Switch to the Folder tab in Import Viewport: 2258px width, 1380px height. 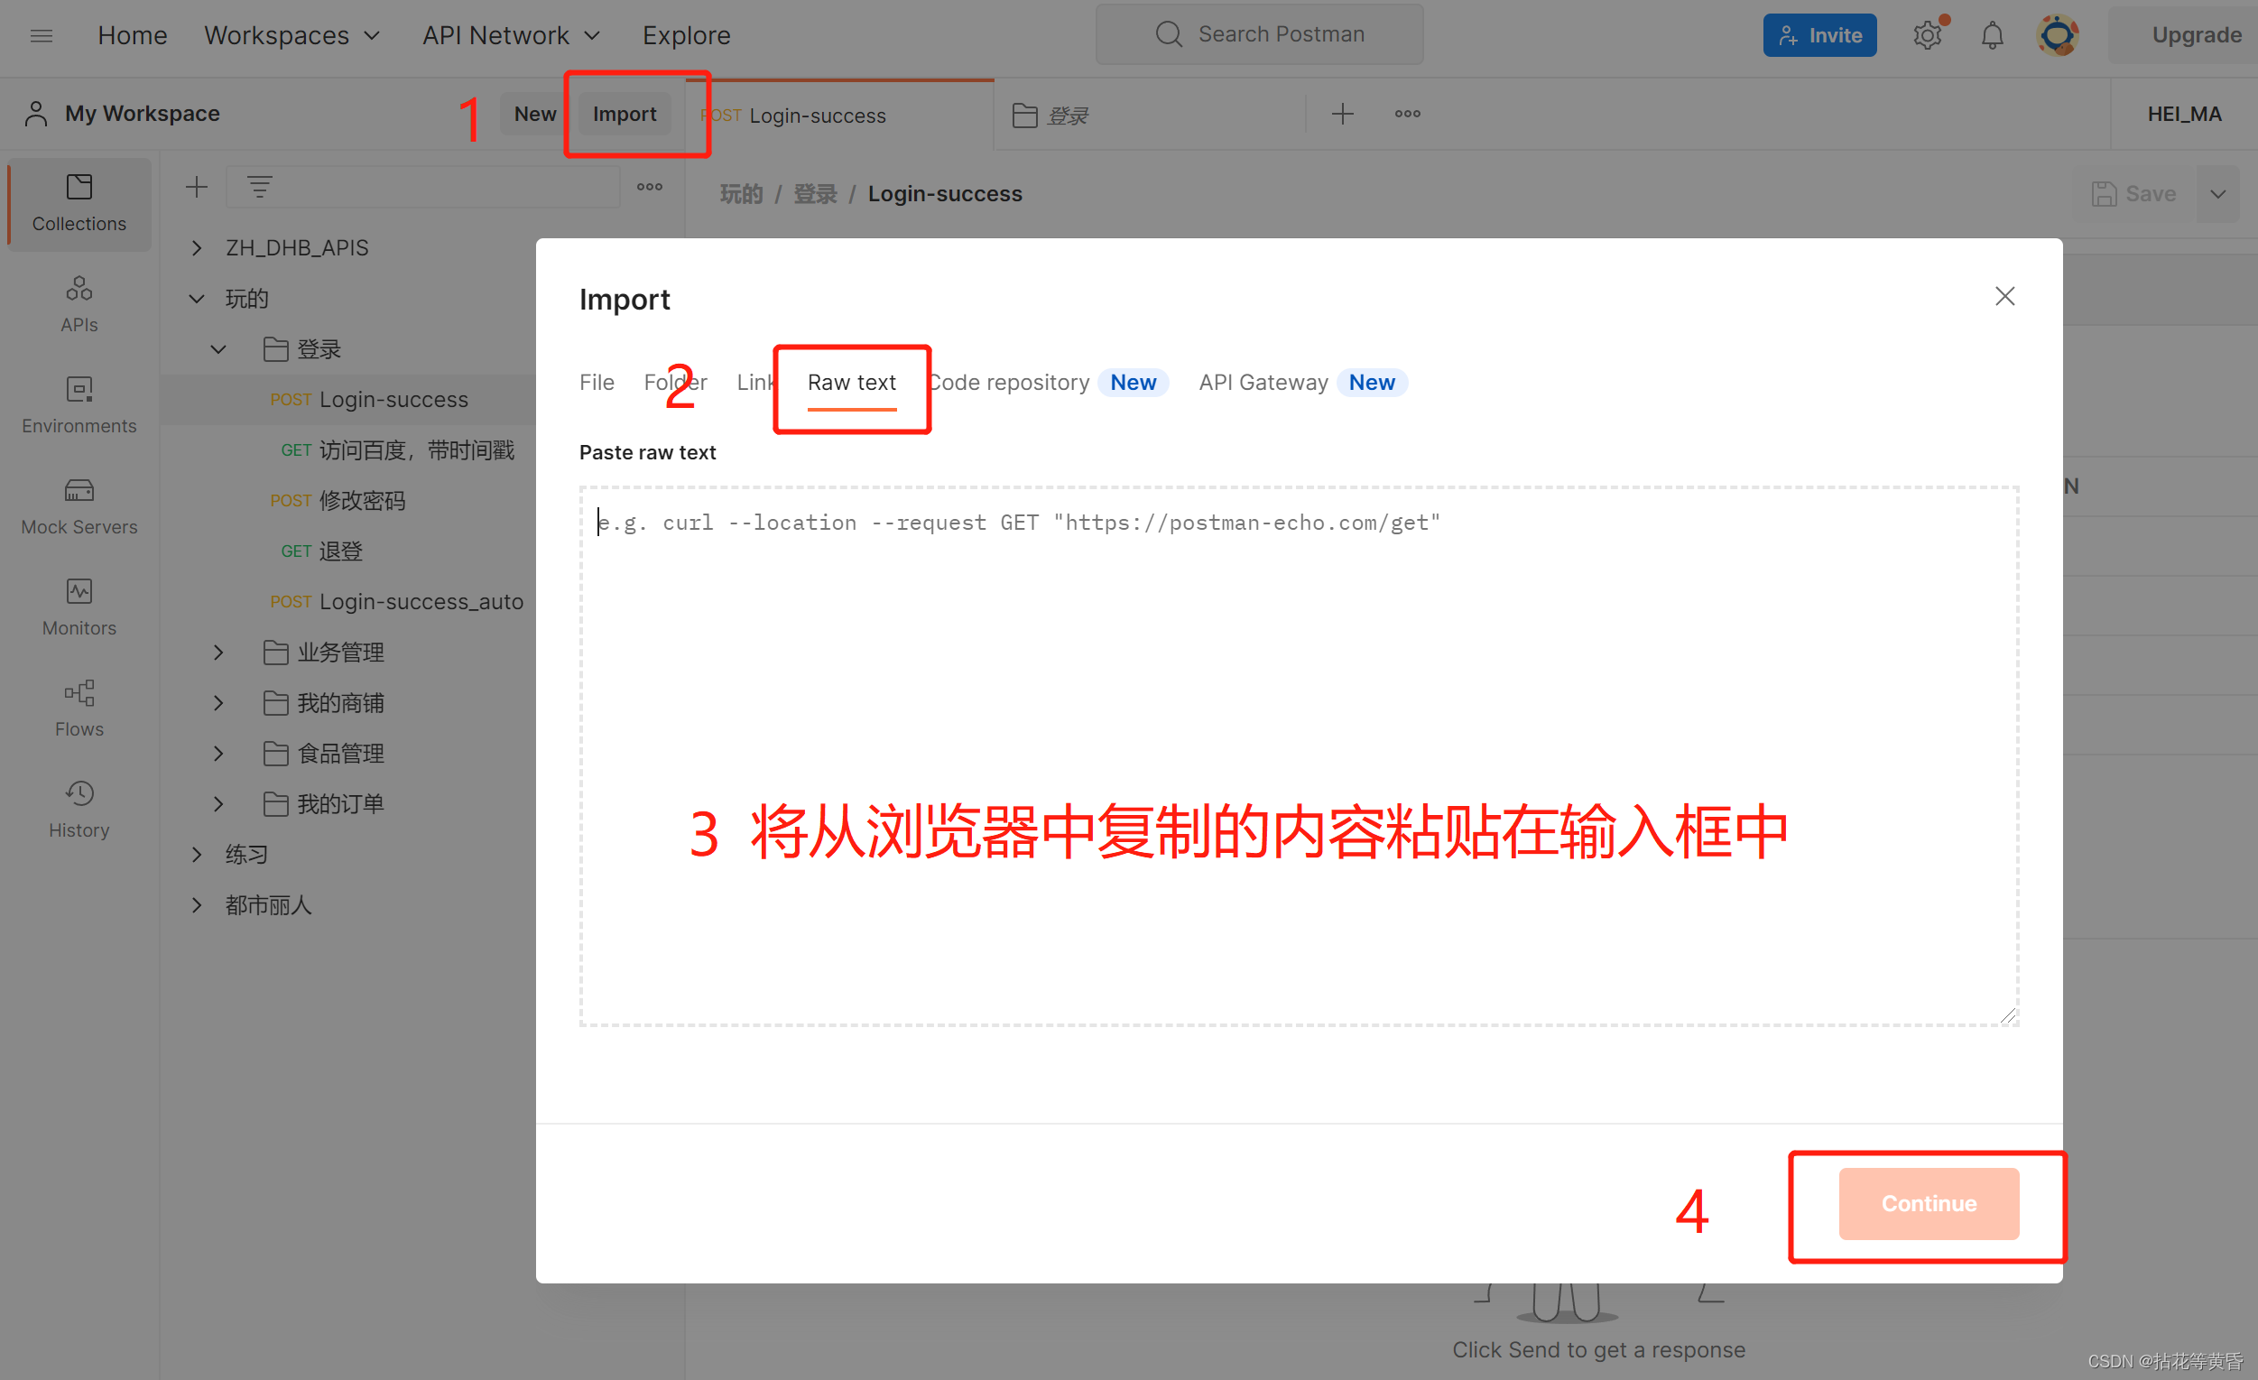[x=675, y=382]
